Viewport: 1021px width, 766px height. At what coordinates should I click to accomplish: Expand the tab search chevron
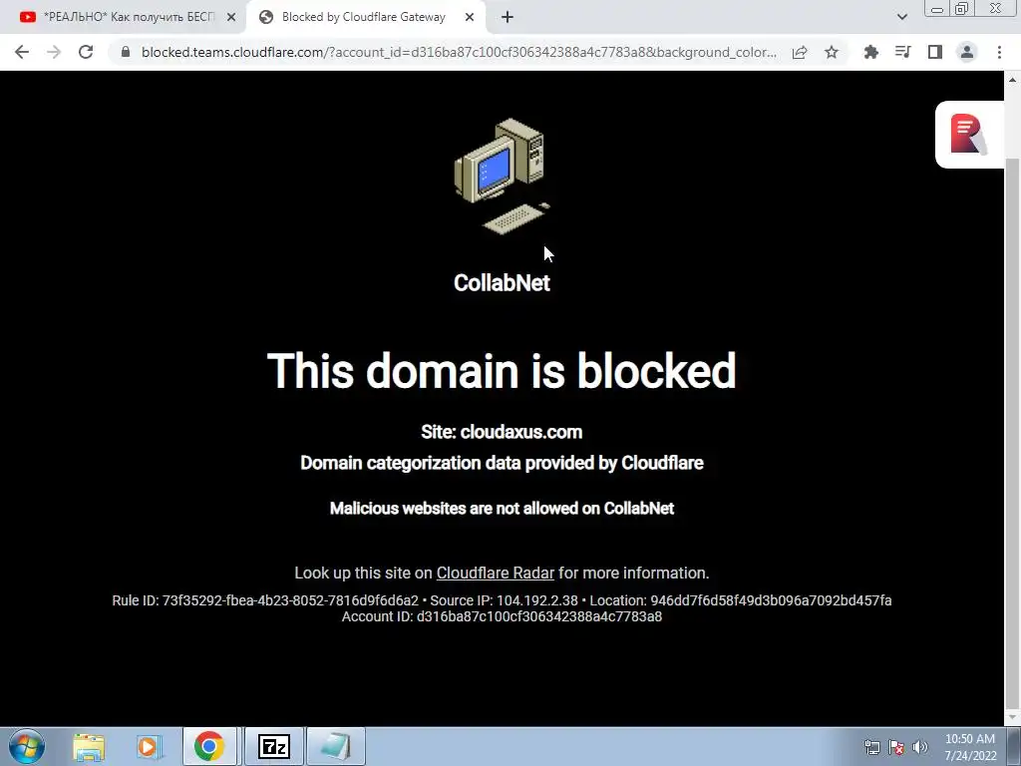click(x=901, y=17)
